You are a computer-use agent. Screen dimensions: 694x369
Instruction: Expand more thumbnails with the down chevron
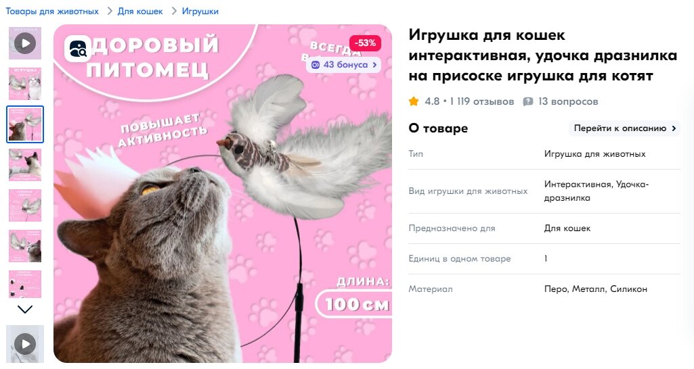click(25, 310)
